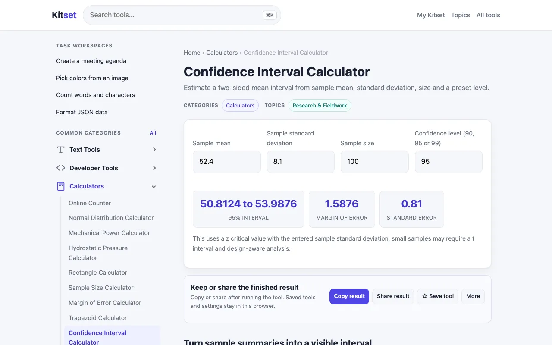The width and height of the screenshot is (552, 345).
Task: Click the Developer Tools code icon
Action: coord(61,168)
